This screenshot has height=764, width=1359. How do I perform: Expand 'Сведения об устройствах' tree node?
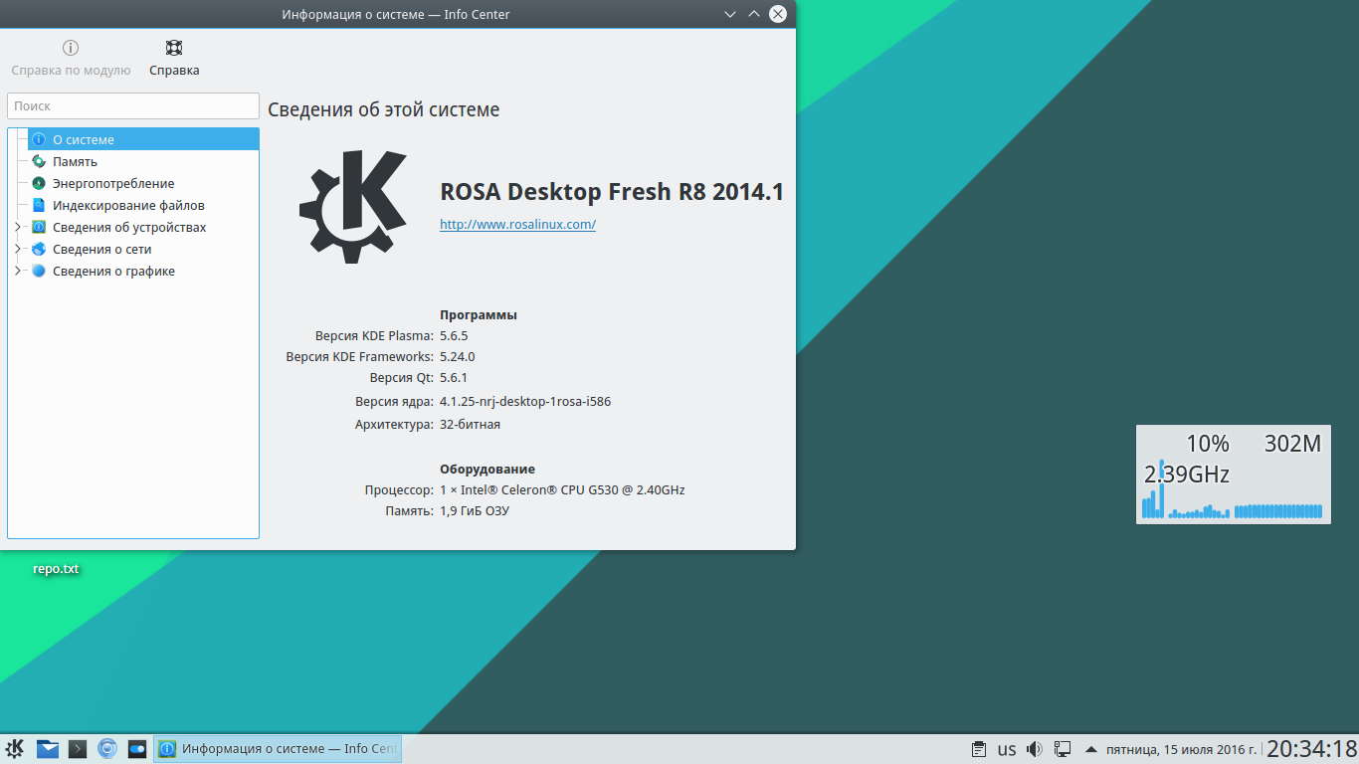tap(17, 228)
